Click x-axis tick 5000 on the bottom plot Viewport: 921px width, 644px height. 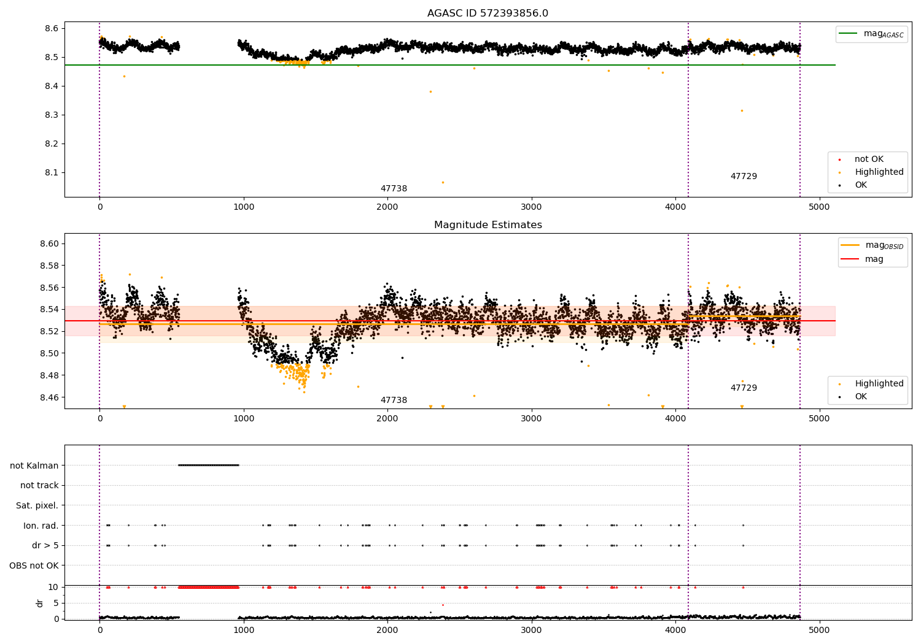pyautogui.click(x=819, y=630)
